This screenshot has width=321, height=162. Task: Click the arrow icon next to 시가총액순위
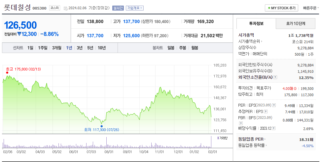[x=262, y=41]
